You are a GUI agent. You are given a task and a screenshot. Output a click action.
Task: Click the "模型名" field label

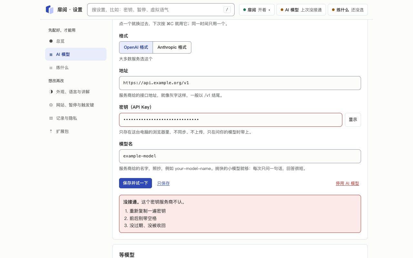[126, 144]
